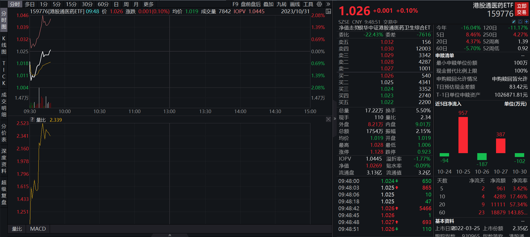Click the 近5日净流入 section header
530x237 pixels.
(448, 104)
